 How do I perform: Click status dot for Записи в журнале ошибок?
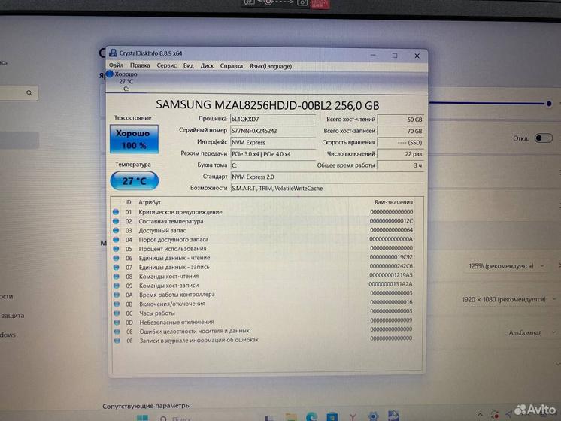tap(117, 341)
